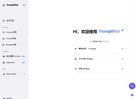Screen dimensions: 136x99
Task: Click the arrow on 优化我的 Prompt row
Action: click(122, 59)
